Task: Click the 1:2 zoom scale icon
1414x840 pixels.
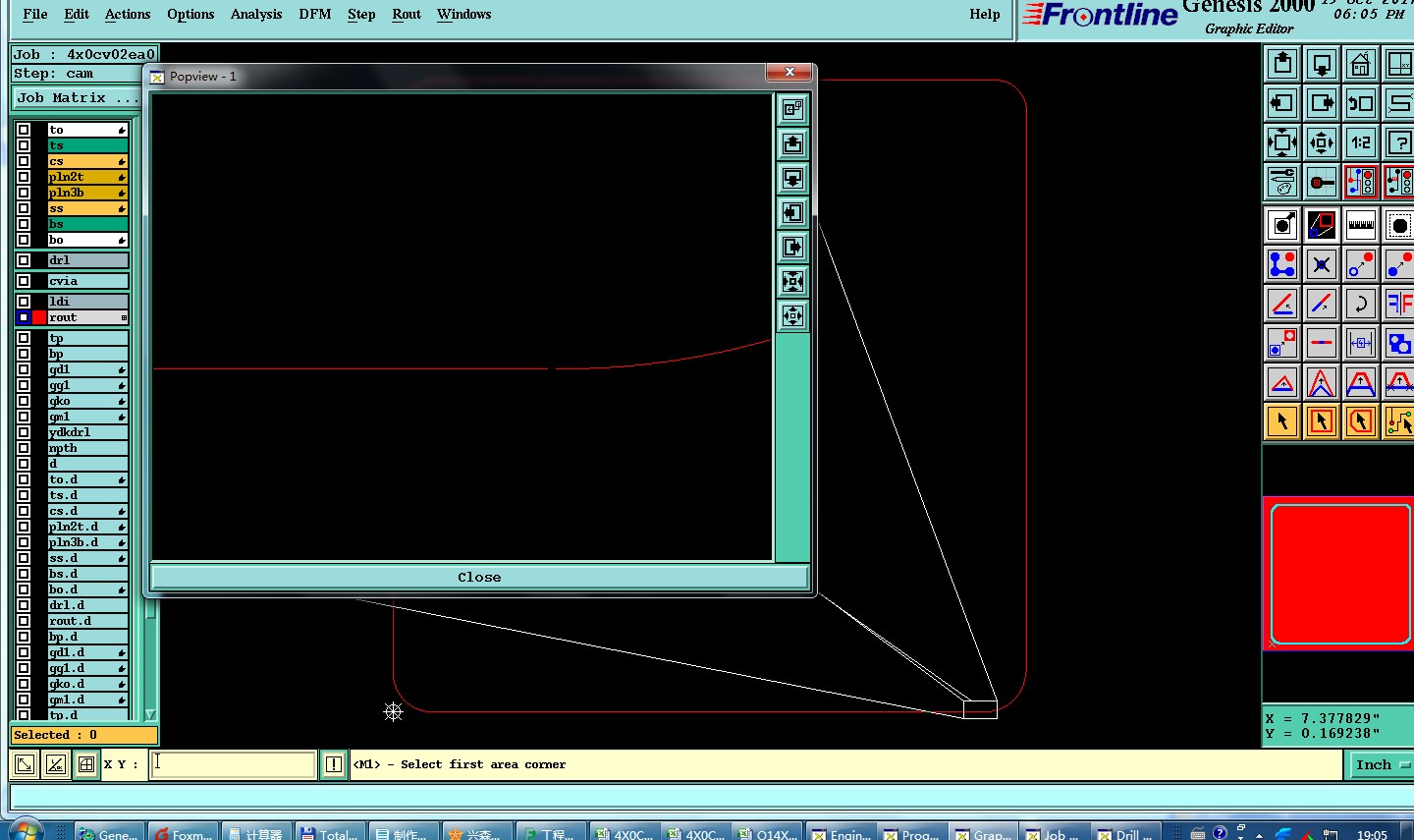Action: 1361,142
